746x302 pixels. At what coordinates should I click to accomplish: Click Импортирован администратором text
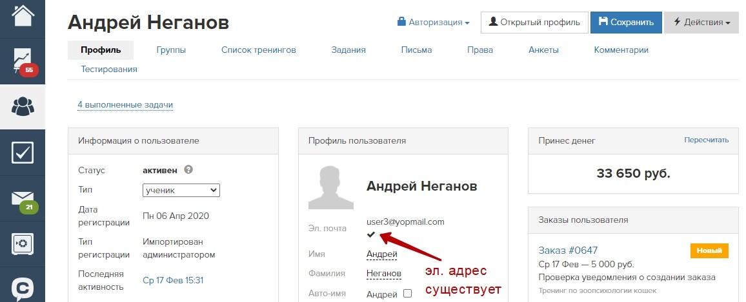tap(179, 249)
